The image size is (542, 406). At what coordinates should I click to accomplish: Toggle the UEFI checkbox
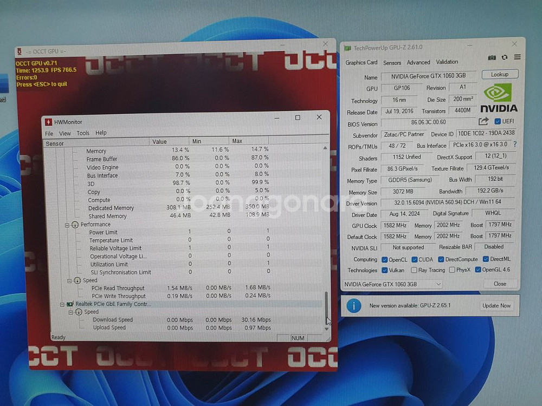[x=498, y=121]
